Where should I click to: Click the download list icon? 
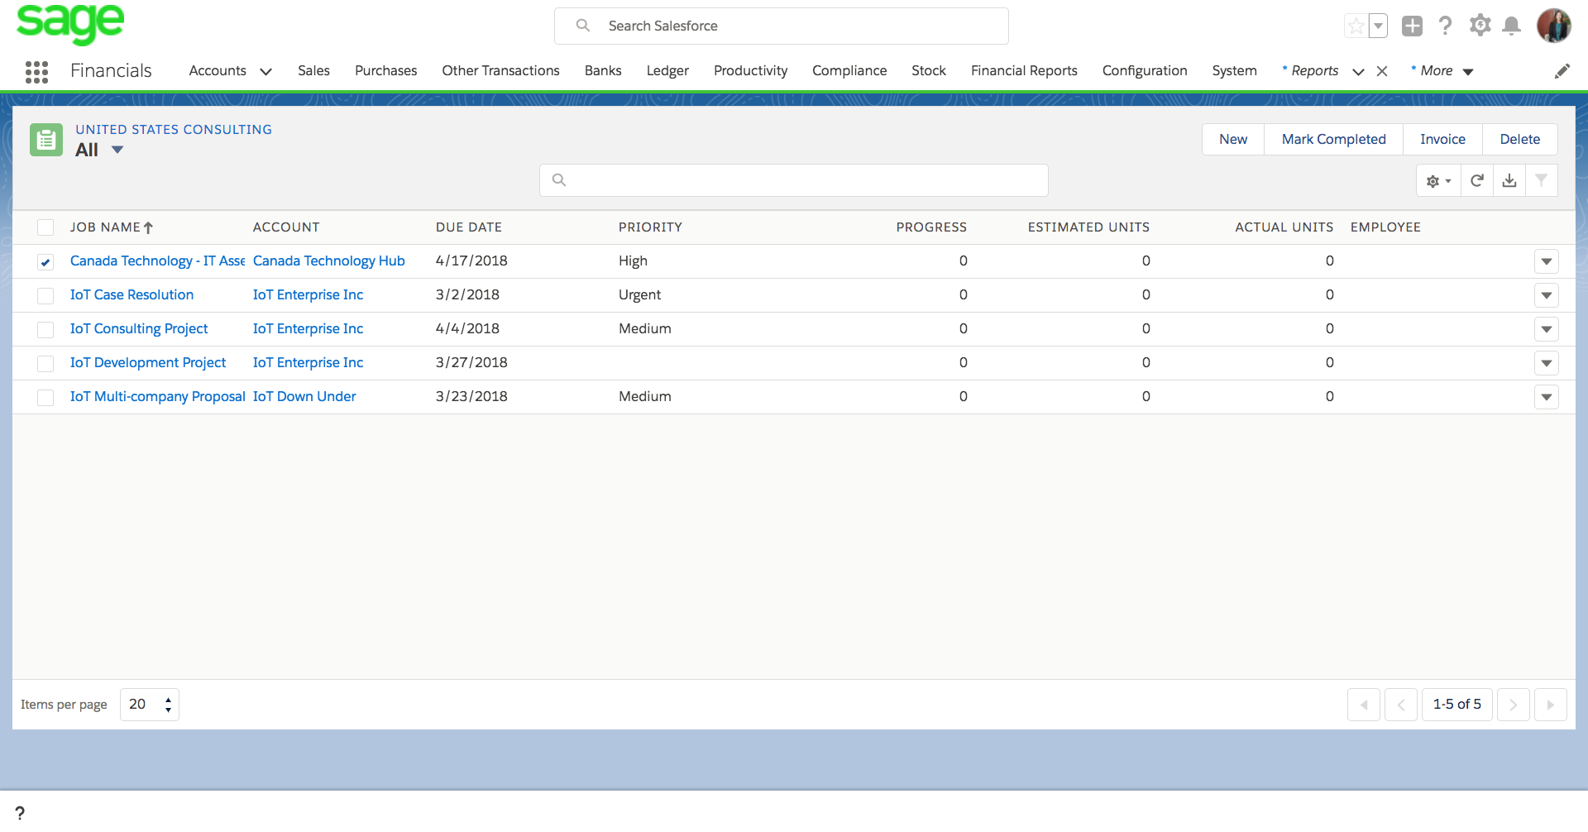coord(1509,180)
